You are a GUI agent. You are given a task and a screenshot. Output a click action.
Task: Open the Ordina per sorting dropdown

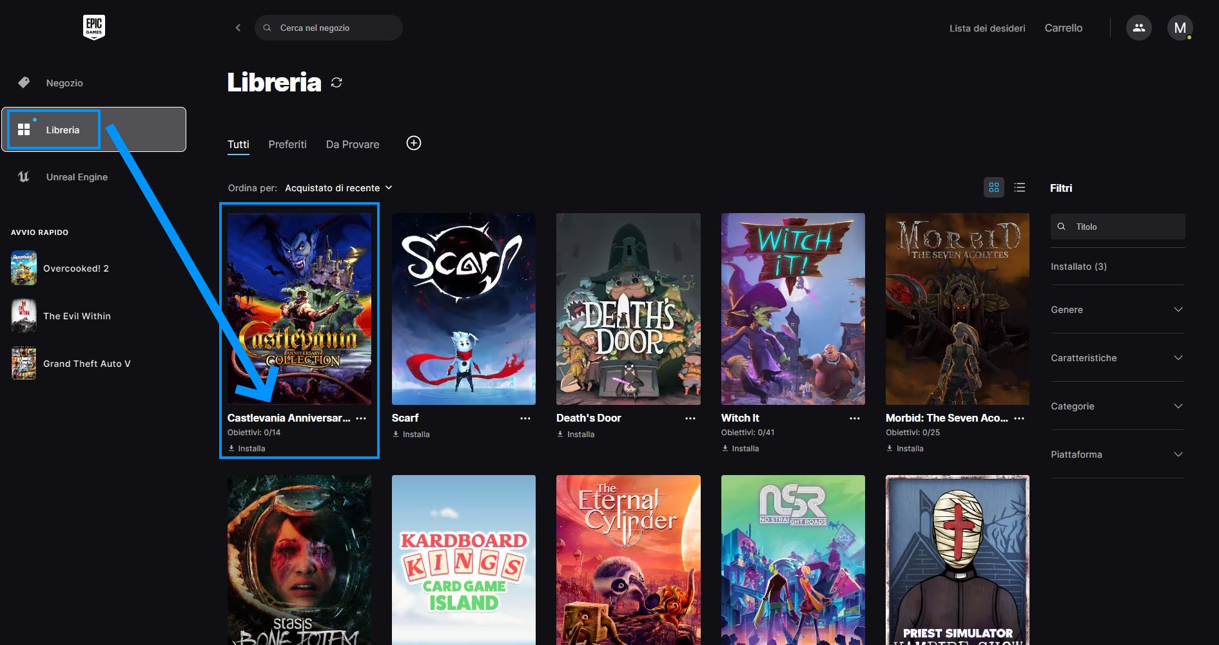pos(338,187)
